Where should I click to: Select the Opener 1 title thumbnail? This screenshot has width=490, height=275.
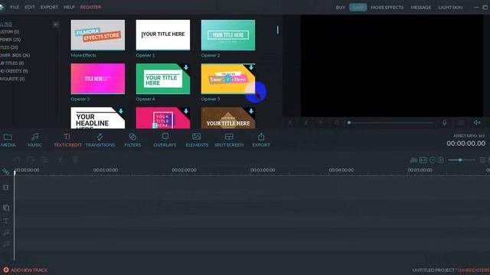pos(163,35)
